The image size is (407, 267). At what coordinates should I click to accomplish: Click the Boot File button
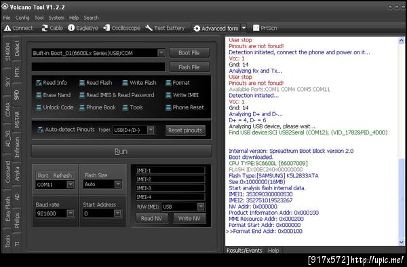pos(189,53)
